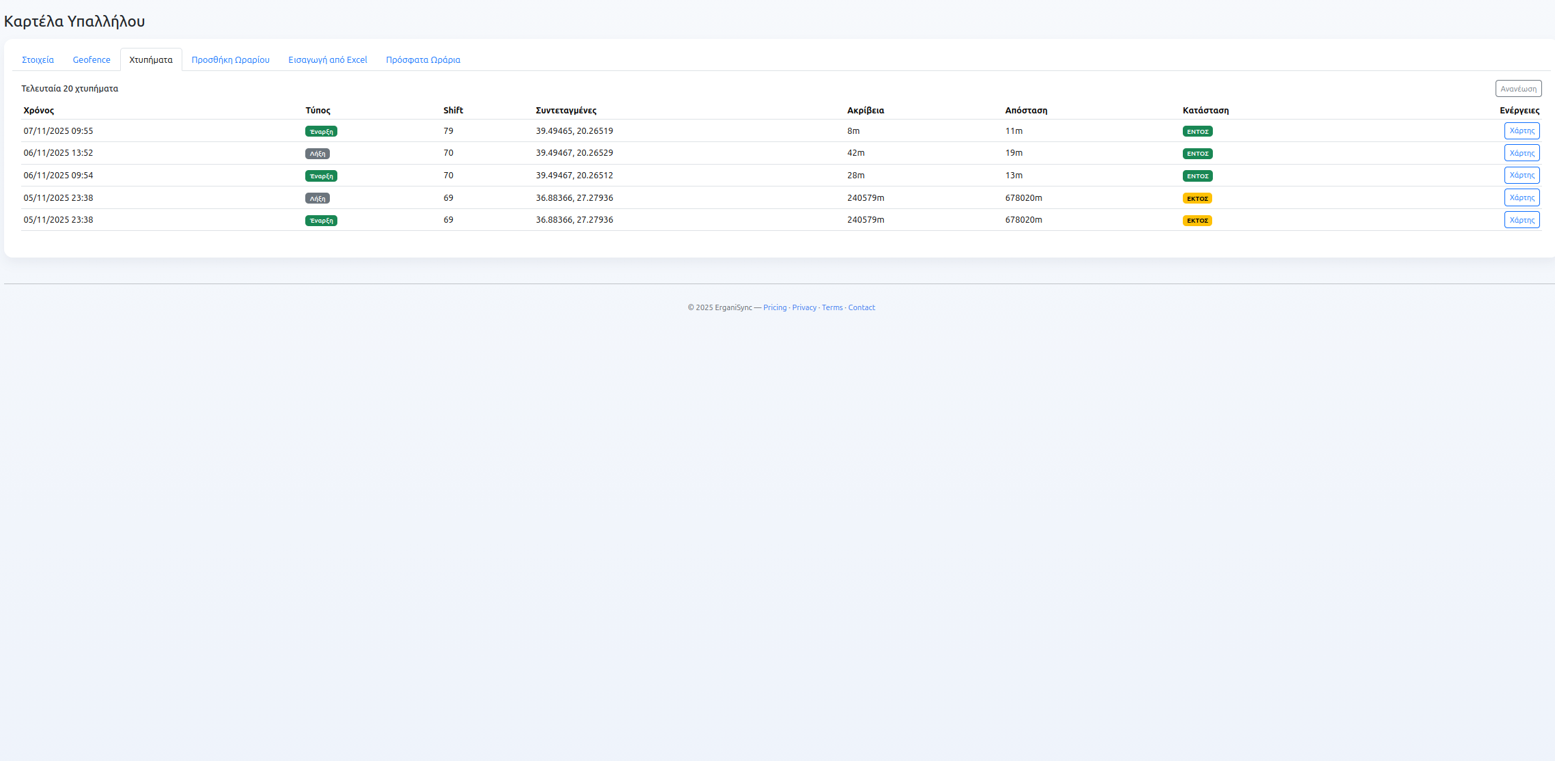Open the Πρόσφατα Ωράρια tab
Screen dimensions: 1555x761
click(423, 59)
